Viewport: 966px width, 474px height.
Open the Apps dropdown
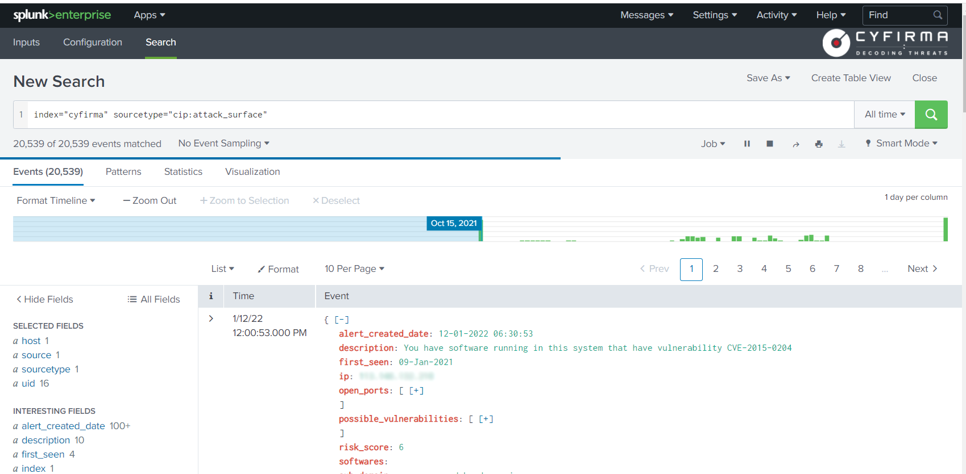(x=150, y=15)
